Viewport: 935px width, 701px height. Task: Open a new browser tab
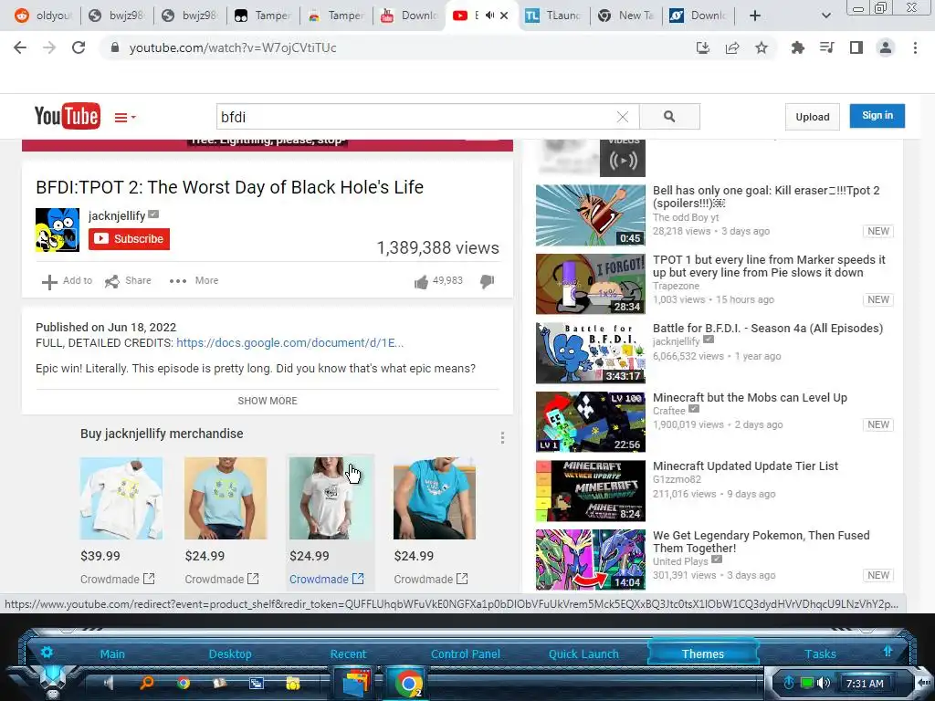[x=755, y=16]
